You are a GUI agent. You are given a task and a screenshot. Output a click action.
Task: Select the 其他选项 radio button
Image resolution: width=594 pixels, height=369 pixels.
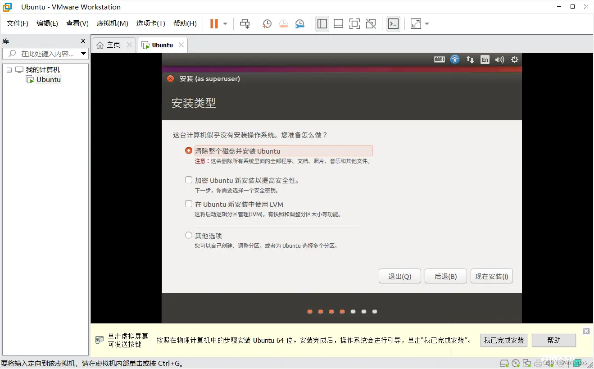click(189, 235)
